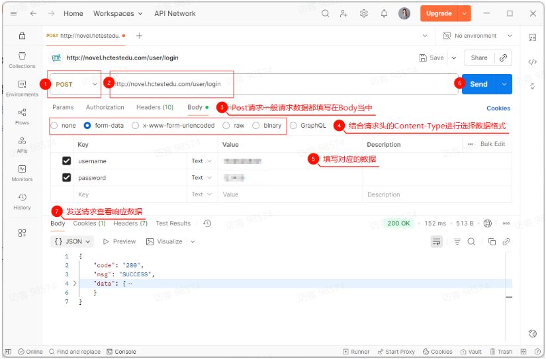The image size is (546, 359).
Task: Open the documentation panel icon
Action: [532, 38]
